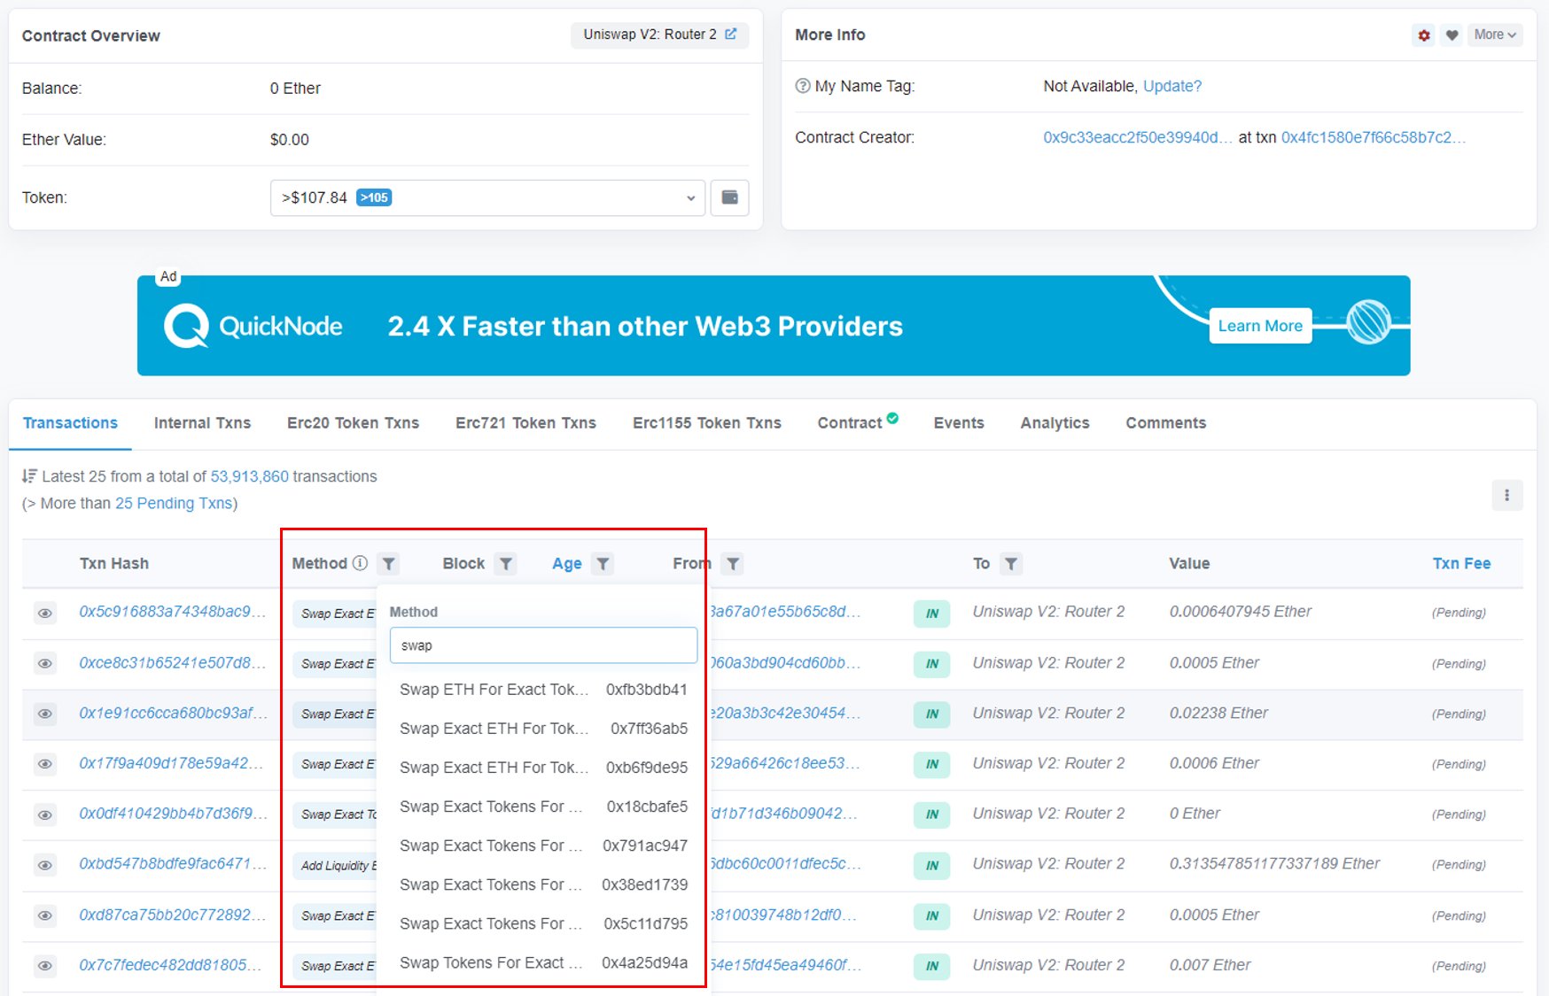Switch to the Erc20 Token Txns tab
Screen dimensions: 1549x996
pyautogui.click(x=352, y=423)
